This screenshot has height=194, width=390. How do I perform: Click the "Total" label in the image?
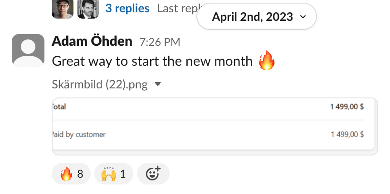(x=59, y=107)
